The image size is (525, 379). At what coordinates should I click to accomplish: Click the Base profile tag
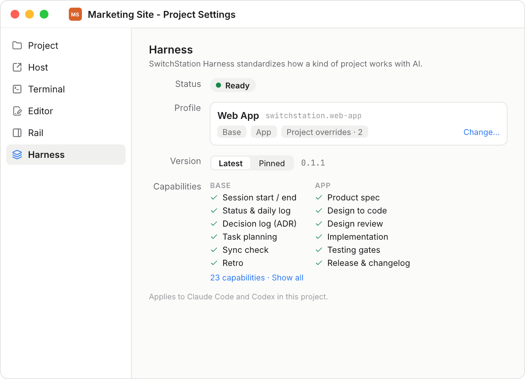tap(232, 132)
